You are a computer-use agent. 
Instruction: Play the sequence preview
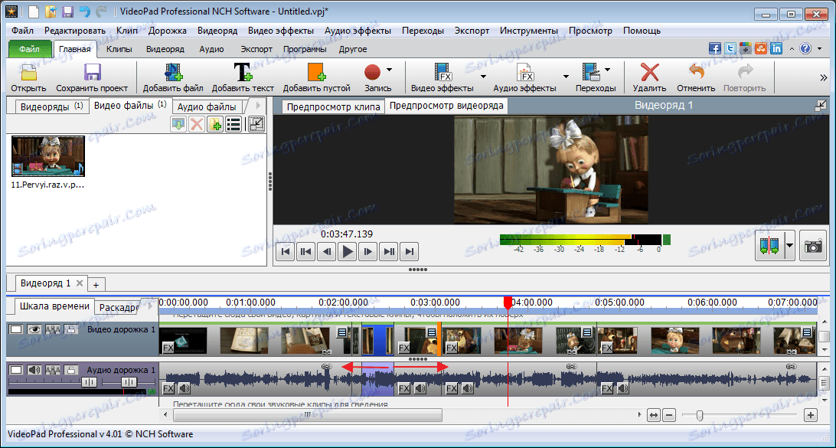(348, 251)
